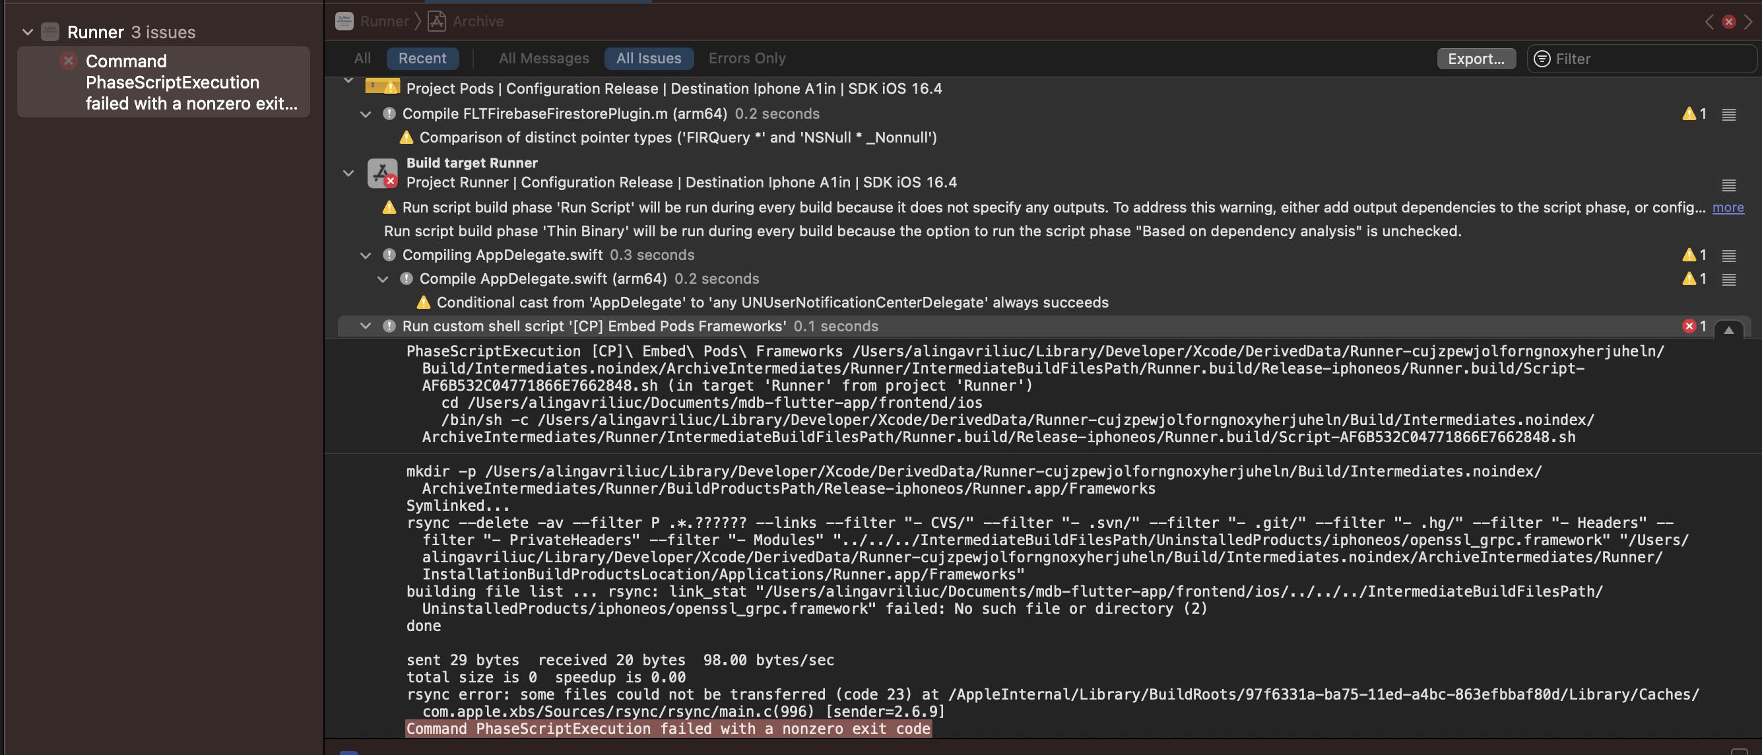Click the Build target Runner hammer icon
This screenshot has width=1762, height=755.
coord(381,173)
